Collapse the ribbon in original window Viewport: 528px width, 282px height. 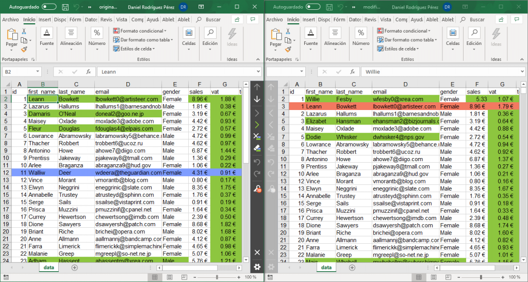coord(258,59)
